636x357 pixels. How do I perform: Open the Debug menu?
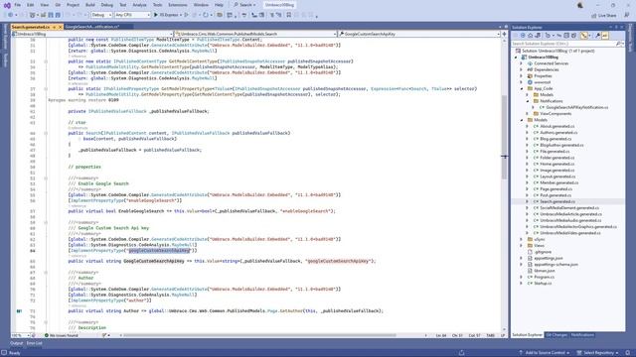pos(107,5)
